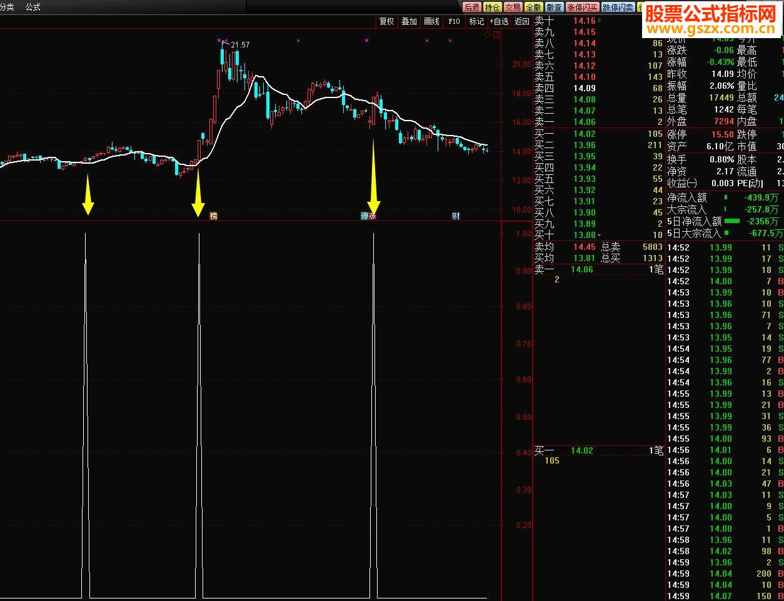The width and height of the screenshot is (784, 601).
Task: Click the 买十 price 13.88
Action: coord(585,235)
